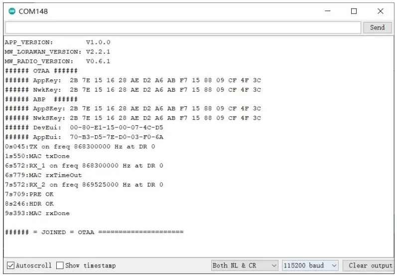397x276 pixels.
Task: Click the 7s709:PRE OK line
Action: (29, 194)
